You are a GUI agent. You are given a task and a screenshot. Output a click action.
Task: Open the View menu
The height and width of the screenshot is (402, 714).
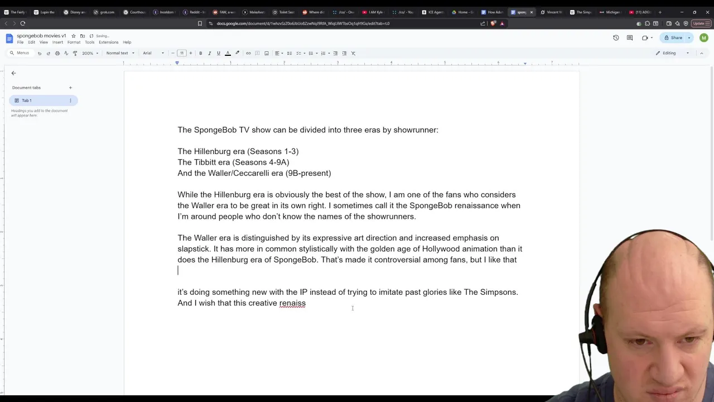point(44,42)
